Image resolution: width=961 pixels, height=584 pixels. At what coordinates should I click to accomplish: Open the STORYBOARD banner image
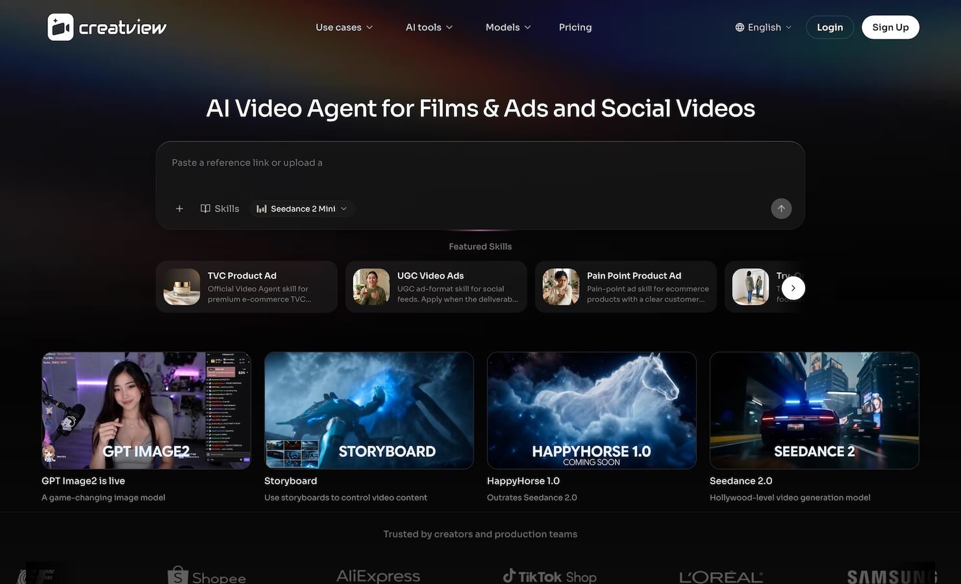pos(369,410)
